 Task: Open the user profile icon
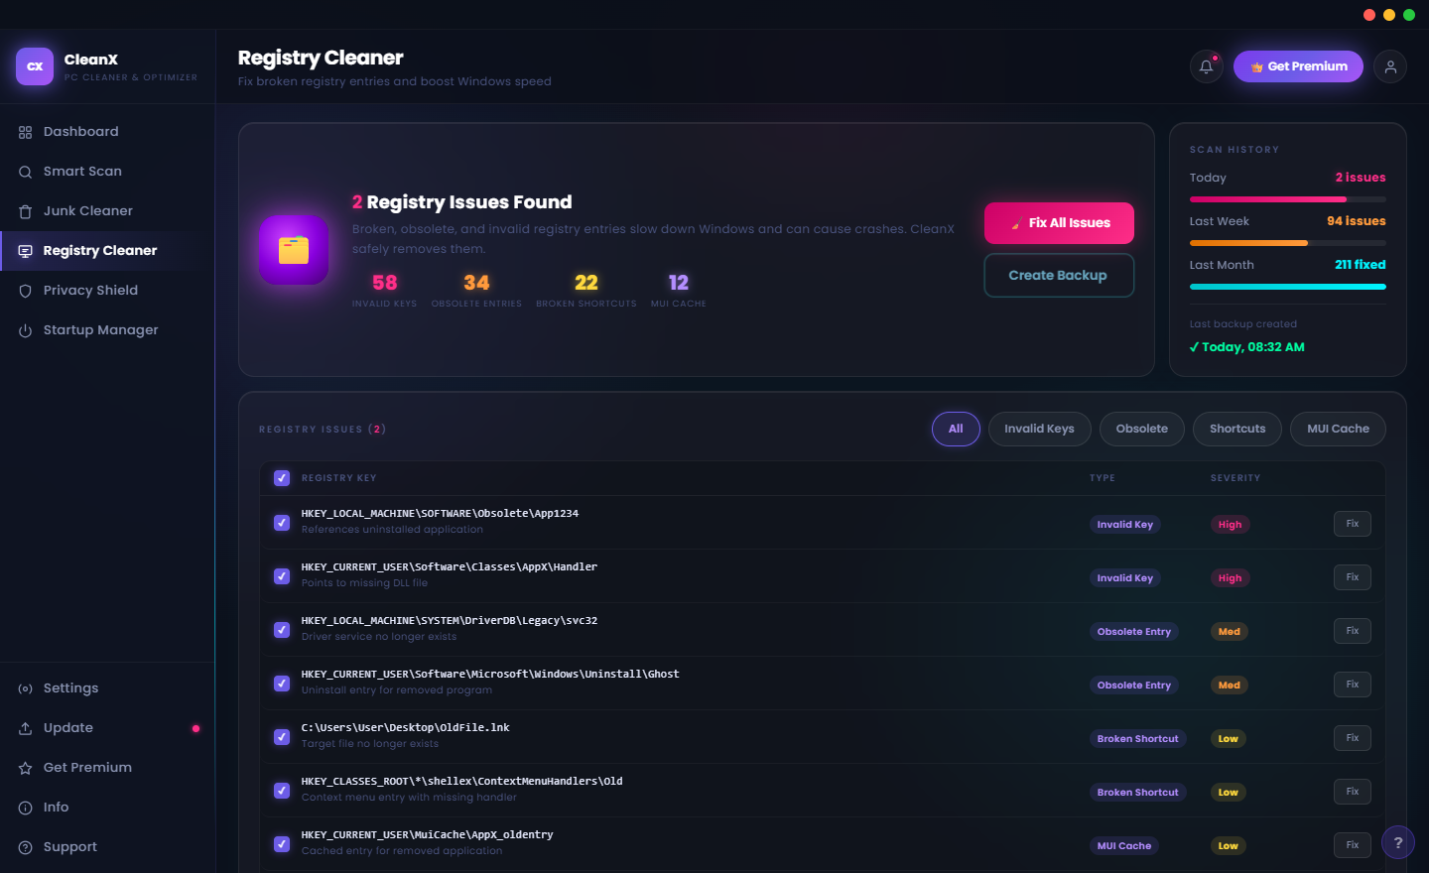1390,66
